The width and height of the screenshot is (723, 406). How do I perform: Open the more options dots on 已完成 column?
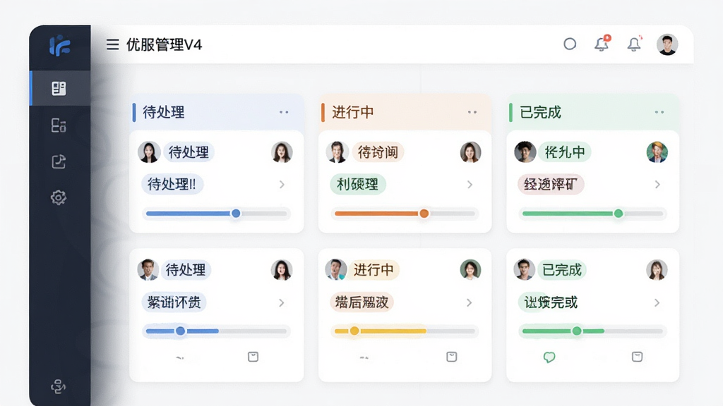659,112
